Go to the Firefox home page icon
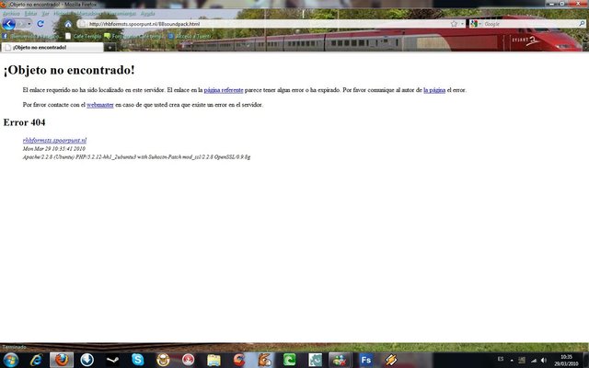 click(x=67, y=23)
